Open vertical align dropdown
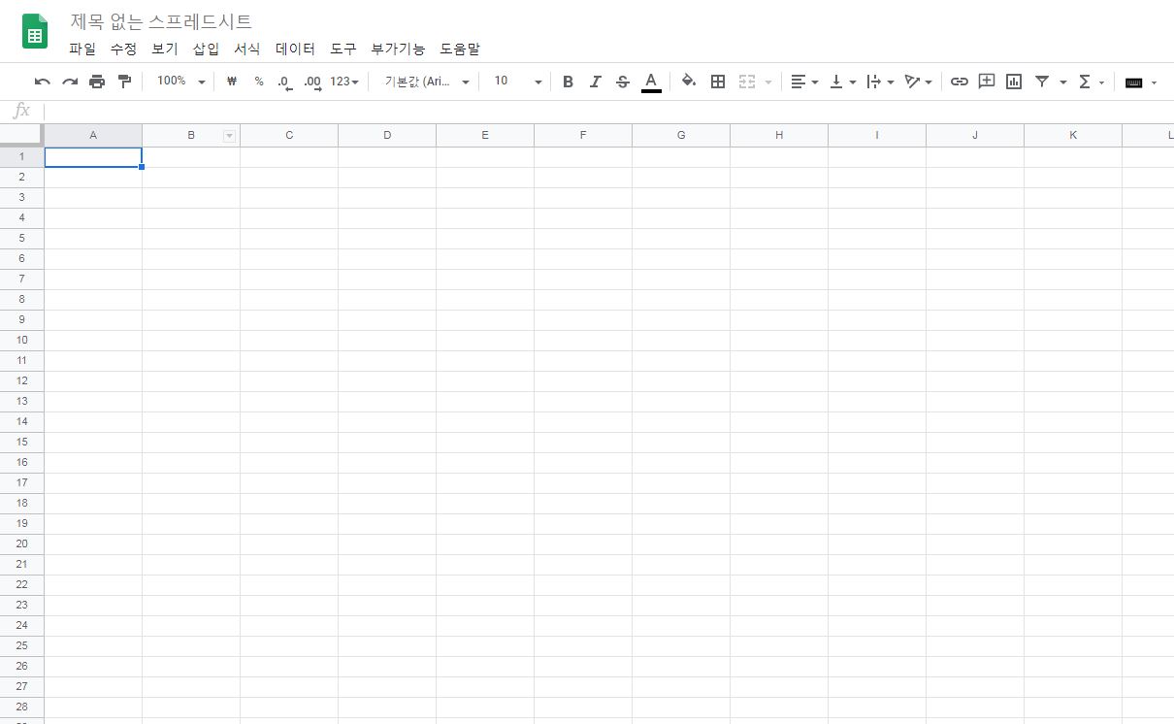 (843, 82)
